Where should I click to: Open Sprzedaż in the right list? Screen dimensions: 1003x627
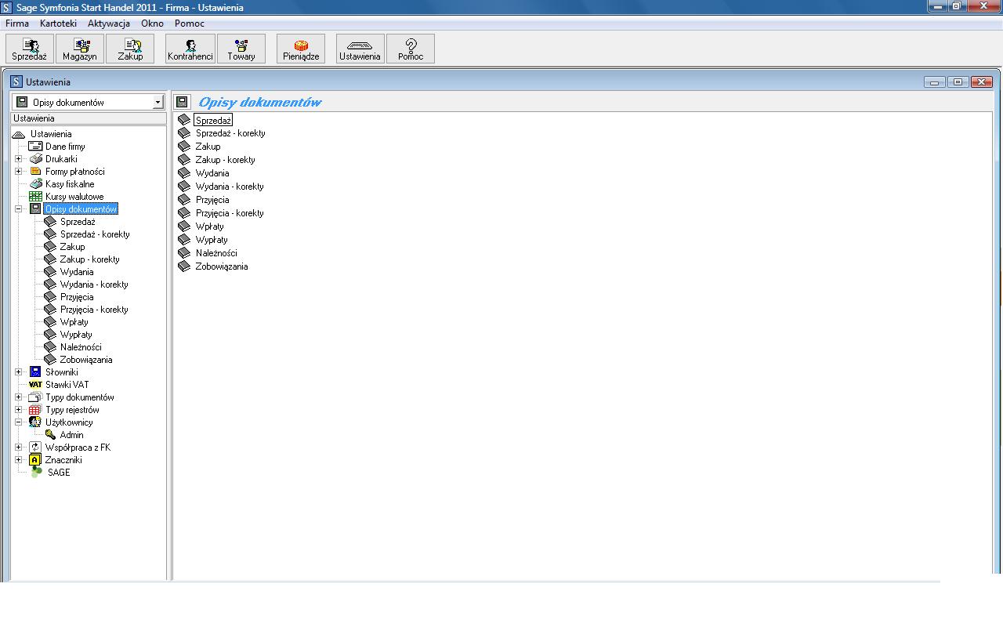pos(213,120)
